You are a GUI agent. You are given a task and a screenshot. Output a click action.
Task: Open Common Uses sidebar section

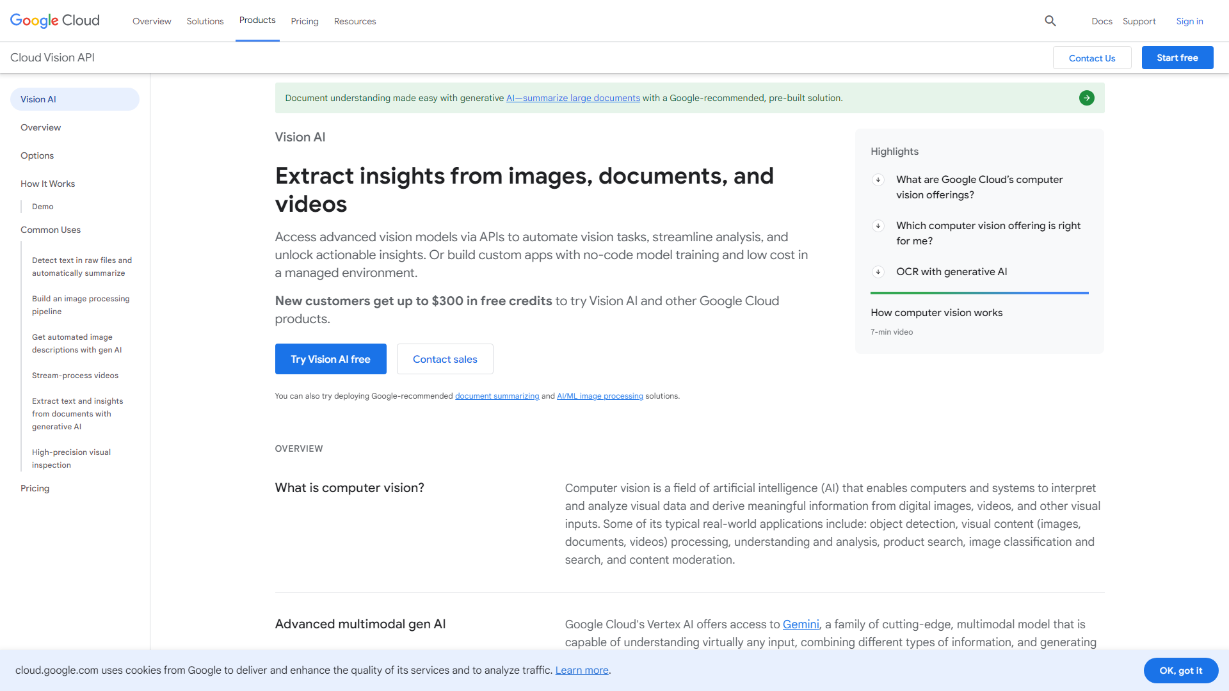[51, 230]
